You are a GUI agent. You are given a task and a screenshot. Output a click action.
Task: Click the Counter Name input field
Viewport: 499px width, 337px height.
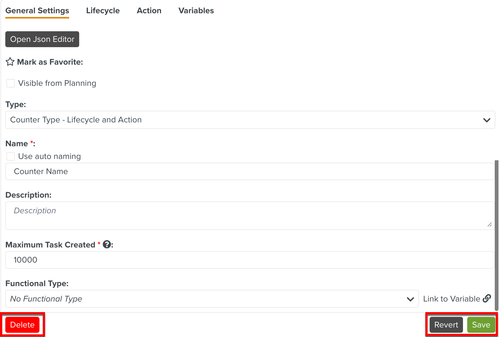pyautogui.click(x=250, y=171)
